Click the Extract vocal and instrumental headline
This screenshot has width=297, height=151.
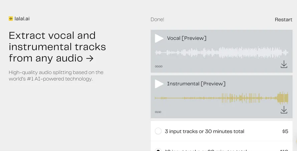coord(57,47)
